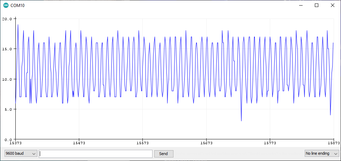Click the Arduino logo in title bar
This screenshot has width=341, height=161.
coord(6,6)
